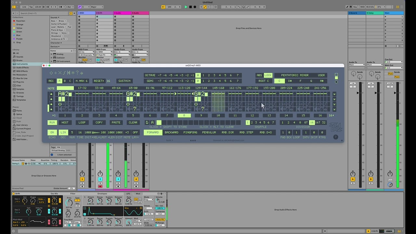
Task: Toggle the seQOne RUN button
Action: click(52, 123)
